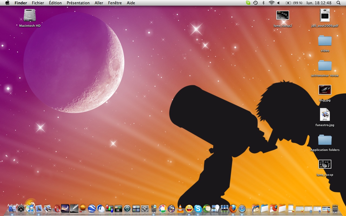Screen dimensions: 346x216
Task: Open the Fichier menu
Action: click(x=38, y=3)
